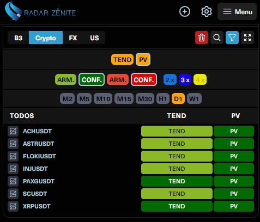Toggle the green CONF. filter
Screen dimensions: 260x222
point(92,79)
